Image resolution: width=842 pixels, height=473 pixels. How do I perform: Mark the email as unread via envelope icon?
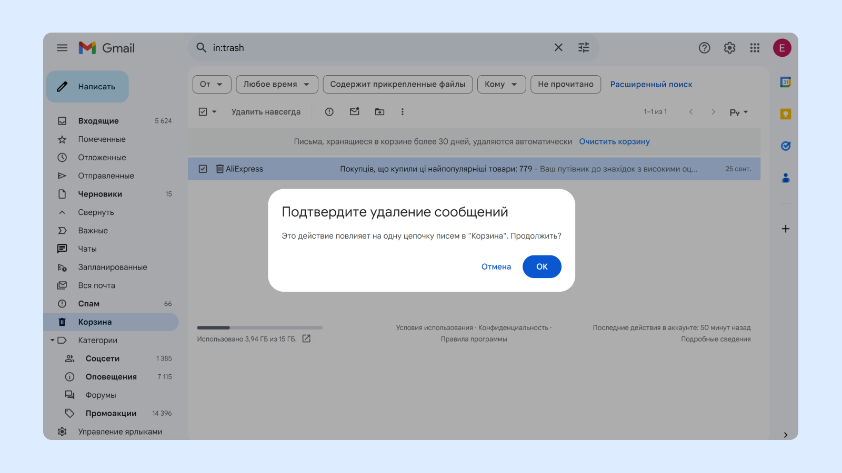tap(354, 111)
